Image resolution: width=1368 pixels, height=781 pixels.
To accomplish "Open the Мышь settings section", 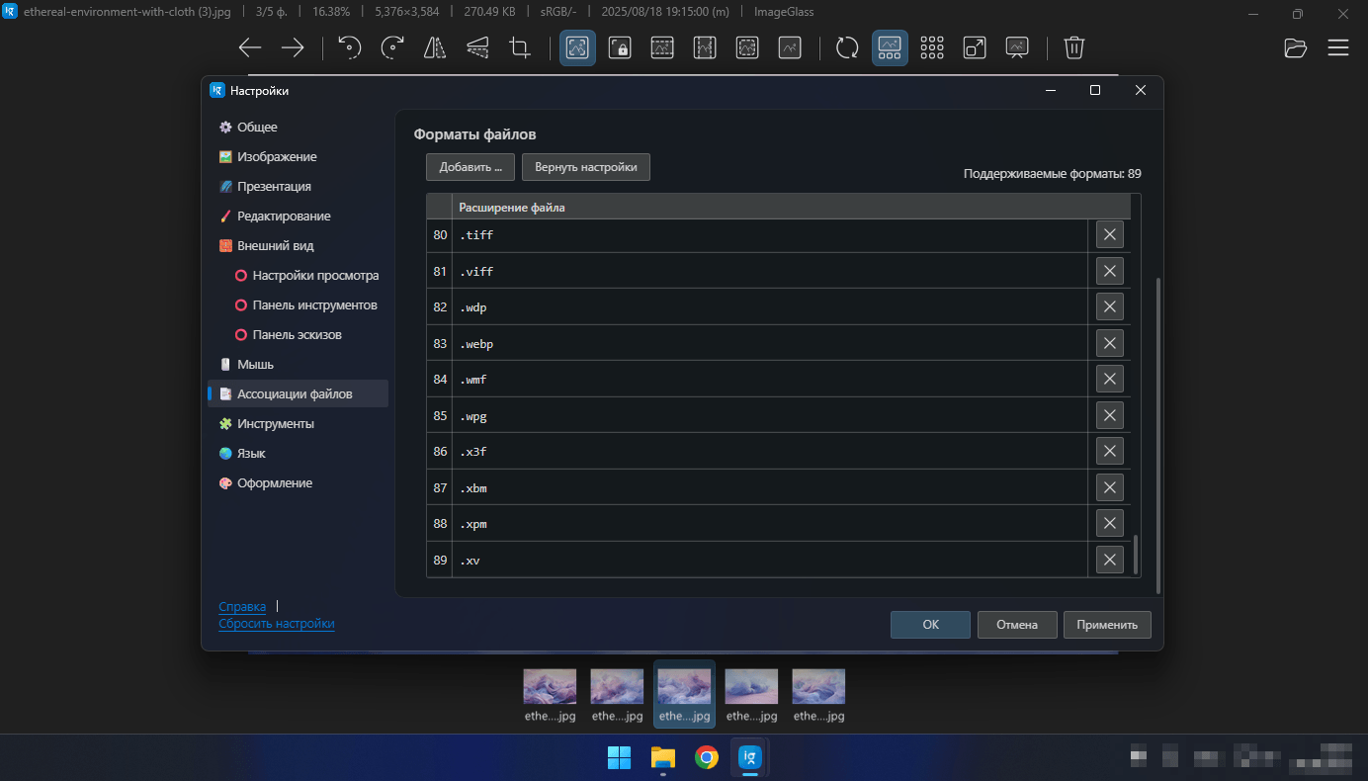I will pos(298,365).
